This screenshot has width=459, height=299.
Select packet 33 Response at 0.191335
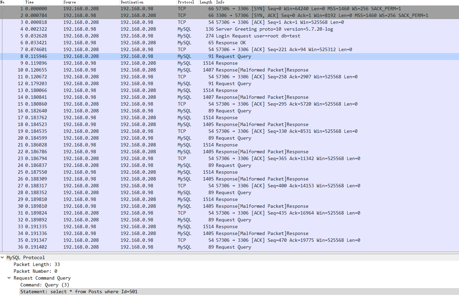tap(229, 226)
